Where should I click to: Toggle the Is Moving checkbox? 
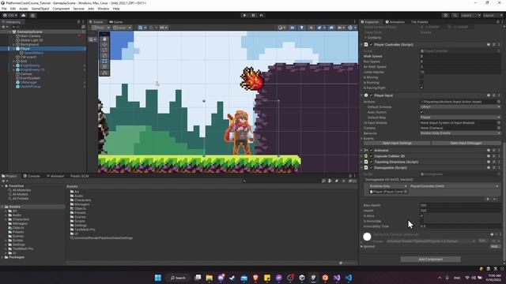click(x=421, y=77)
